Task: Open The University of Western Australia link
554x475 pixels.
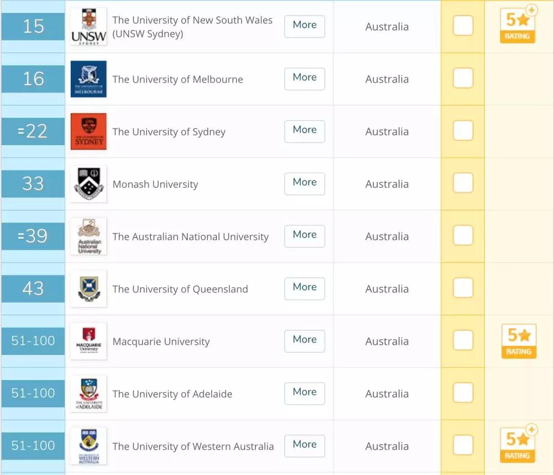Action: click(x=193, y=446)
